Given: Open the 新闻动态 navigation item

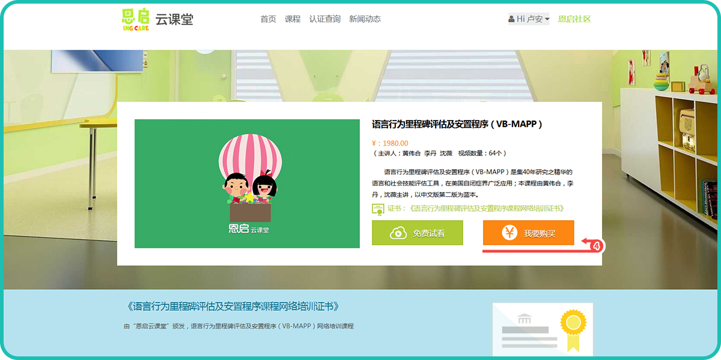Looking at the screenshot, I should click(x=365, y=19).
